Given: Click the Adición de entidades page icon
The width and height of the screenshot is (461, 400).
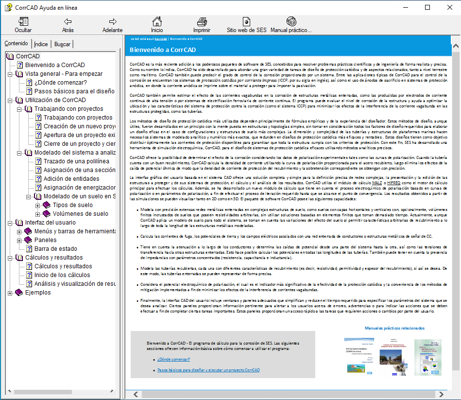Looking at the screenshot, I should (38, 179).
